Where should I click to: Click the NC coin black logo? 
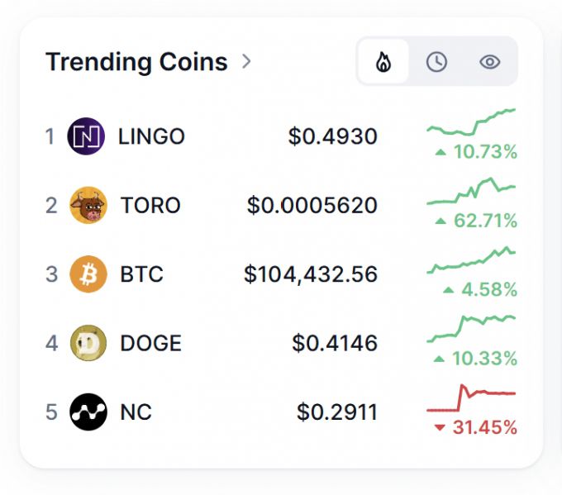[88, 412]
